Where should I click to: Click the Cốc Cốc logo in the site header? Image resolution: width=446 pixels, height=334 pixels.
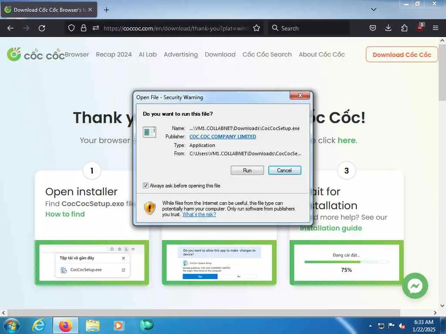coord(36,54)
